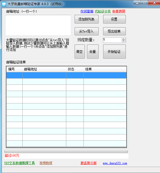Open the 设置 settings button
Image resolution: width=160 pixels, height=173 pixels.
[x=114, y=19]
